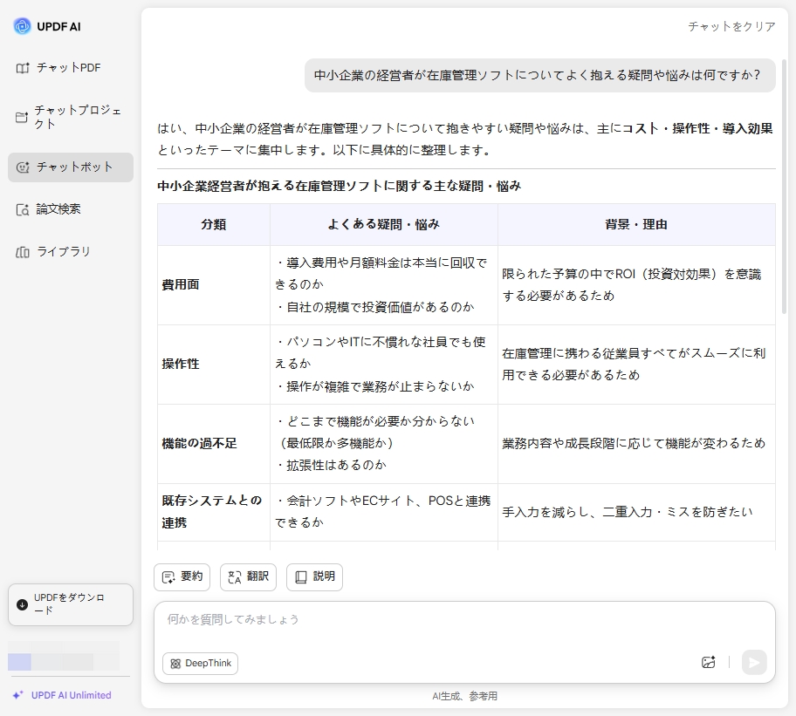Click the blurred account area in sidebar
This screenshot has width=796, height=716.
64,656
